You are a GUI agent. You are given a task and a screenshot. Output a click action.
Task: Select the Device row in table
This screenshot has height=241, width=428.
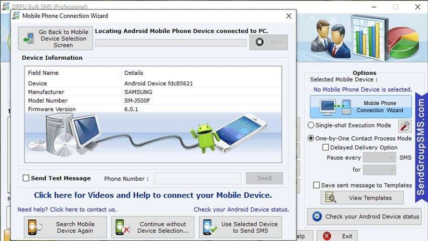pos(153,83)
